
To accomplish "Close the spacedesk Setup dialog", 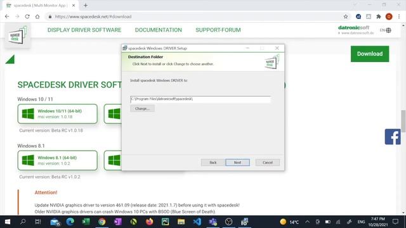I will (x=277, y=48).
